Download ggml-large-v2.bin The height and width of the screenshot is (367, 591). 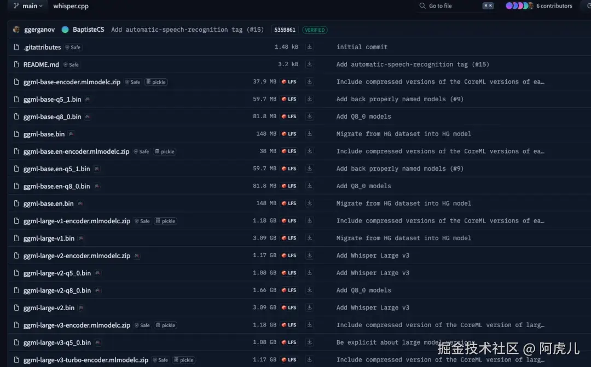click(309, 307)
